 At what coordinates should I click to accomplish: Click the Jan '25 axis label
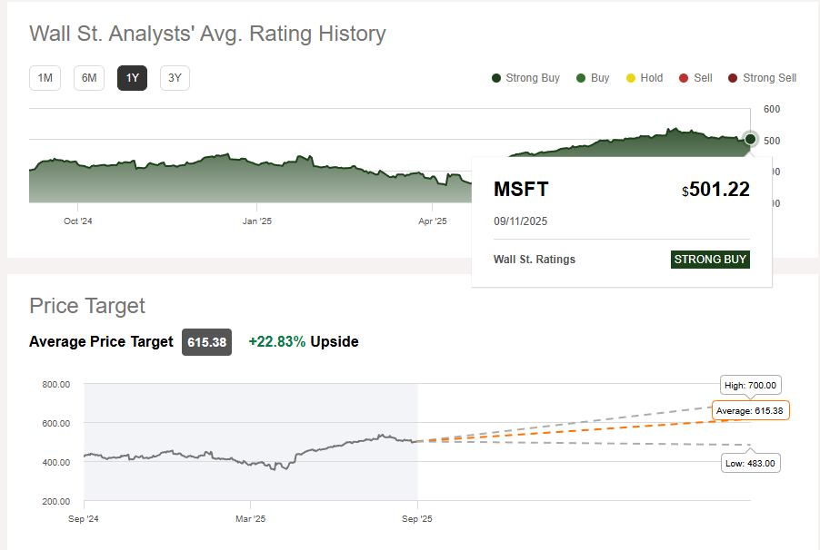[x=256, y=221]
